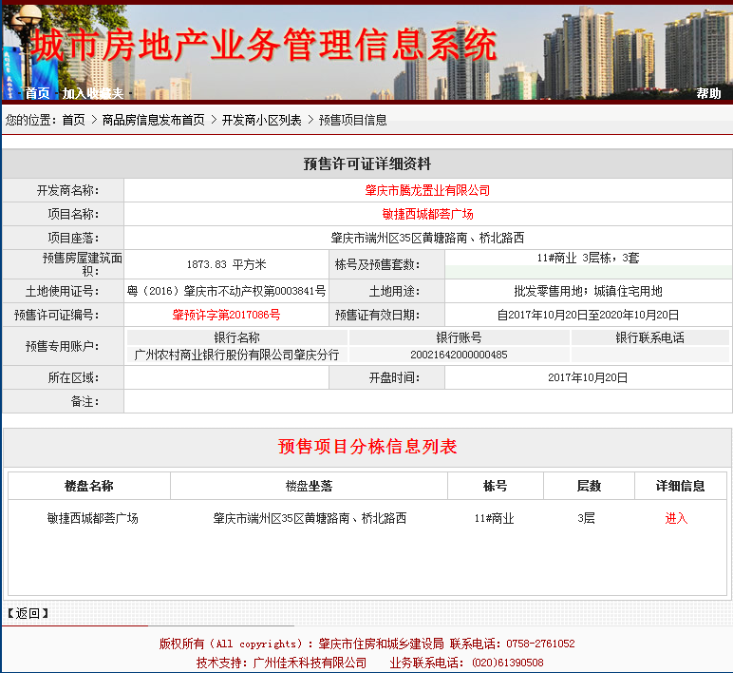Click the 楼盘名称 column header
Image resolution: width=733 pixels, height=673 pixels.
[89, 486]
